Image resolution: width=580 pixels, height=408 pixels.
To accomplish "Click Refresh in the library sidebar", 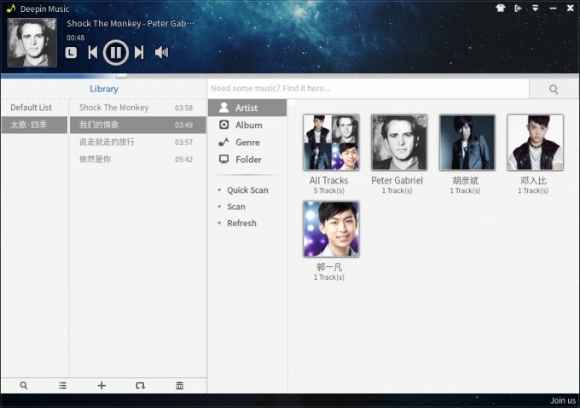I will coord(241,224).
